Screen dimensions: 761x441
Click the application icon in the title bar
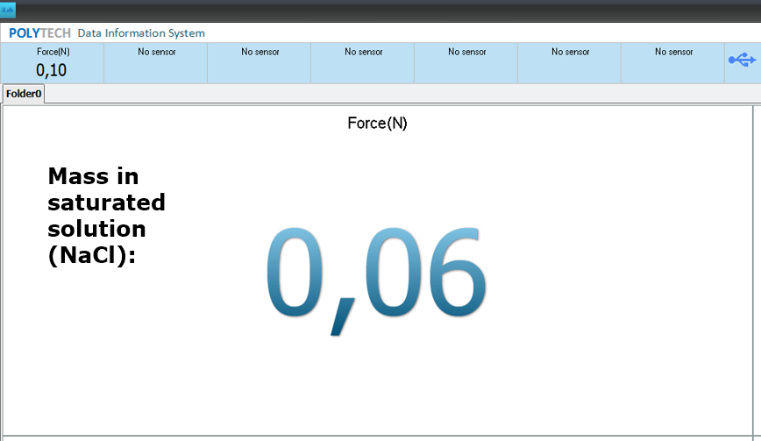(x=8, y=11)
